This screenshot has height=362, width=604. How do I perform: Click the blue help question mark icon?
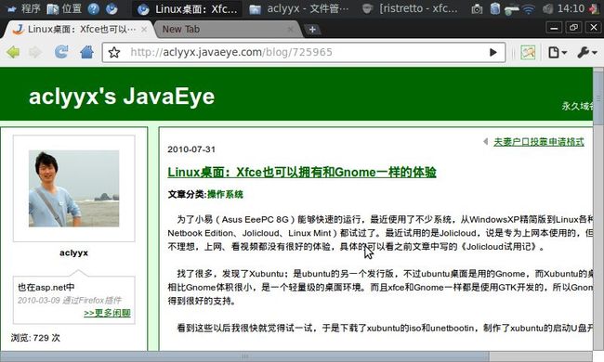pyautogui.click(x=93, y=8)
